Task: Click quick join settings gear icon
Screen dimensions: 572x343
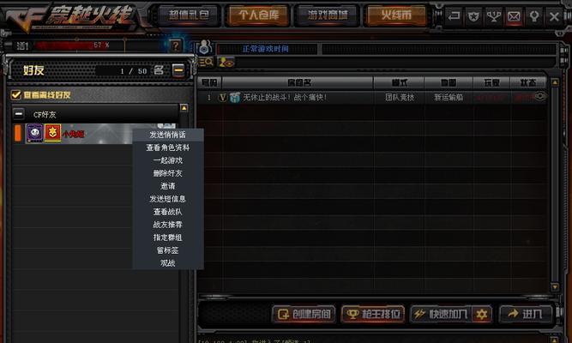Action: (482, 314)
